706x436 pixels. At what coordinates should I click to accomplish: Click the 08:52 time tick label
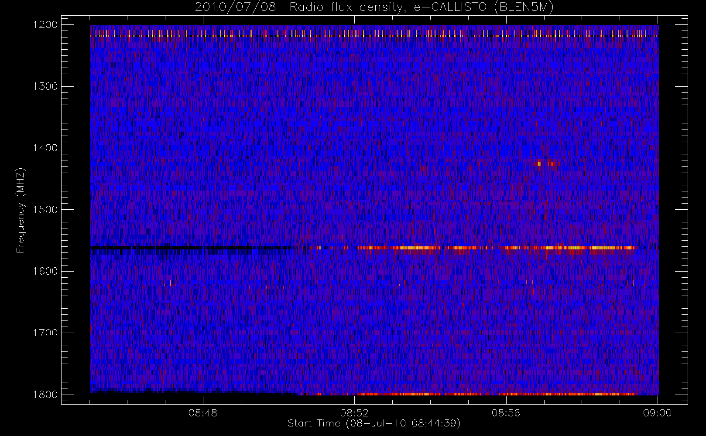coord(354,413)
